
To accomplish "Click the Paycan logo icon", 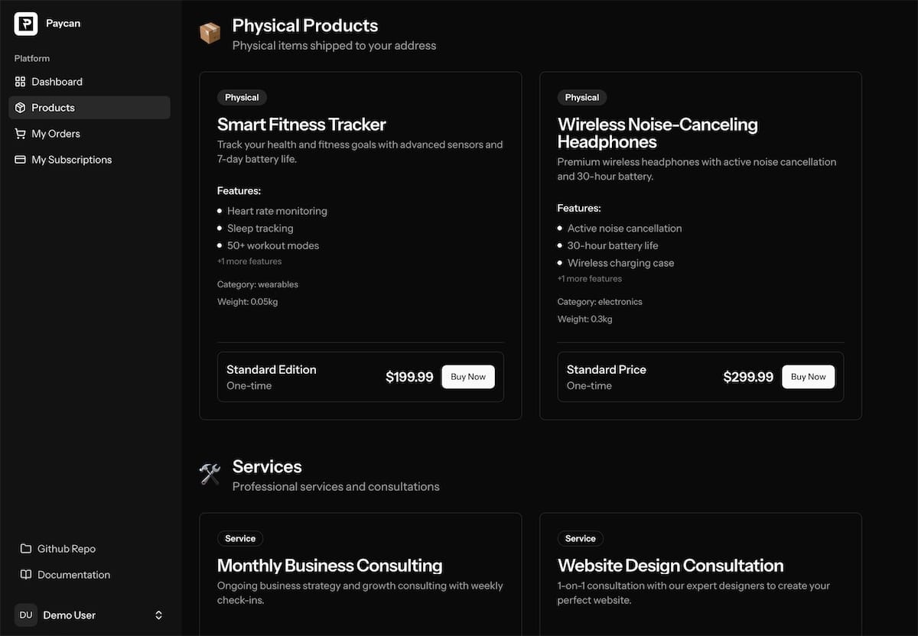I will pyautogui.click(x=25, y=23).
